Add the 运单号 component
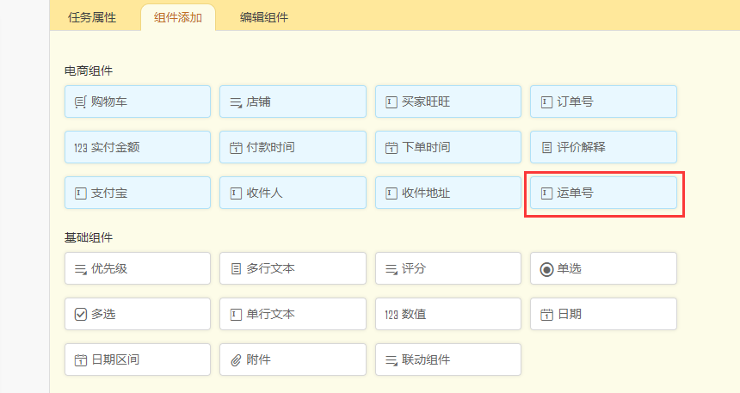The image size is (740, 393). pos(603,193)
